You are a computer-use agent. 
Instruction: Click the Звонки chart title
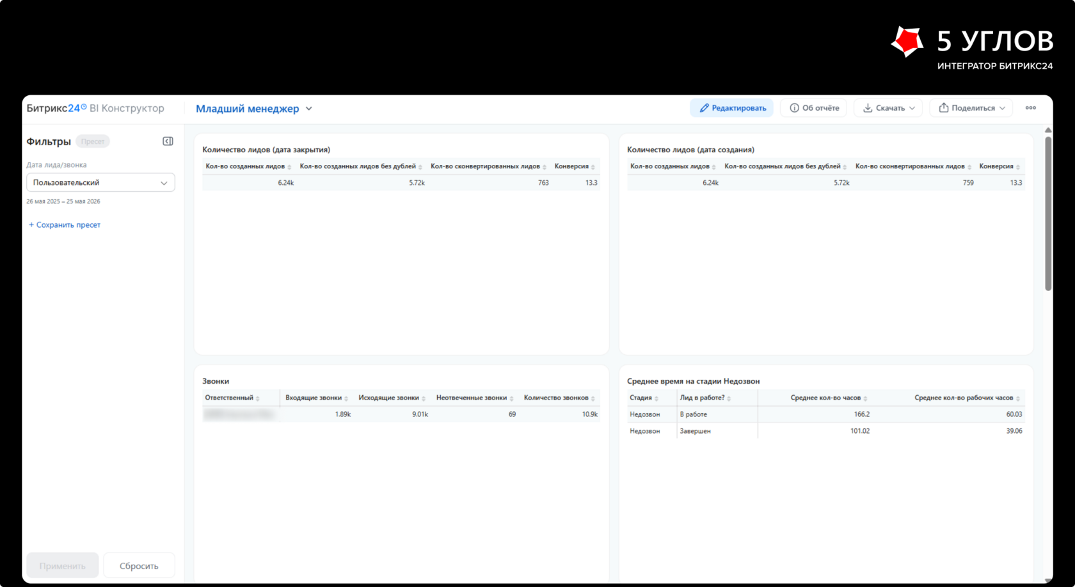click(x=216, y=381)
